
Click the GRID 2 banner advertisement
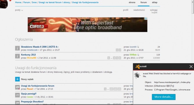click(x=88, y=25)
